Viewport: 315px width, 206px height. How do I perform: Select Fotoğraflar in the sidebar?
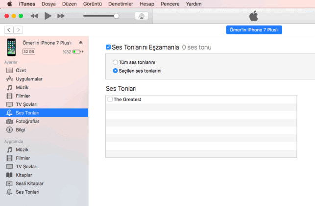[44, 121]
